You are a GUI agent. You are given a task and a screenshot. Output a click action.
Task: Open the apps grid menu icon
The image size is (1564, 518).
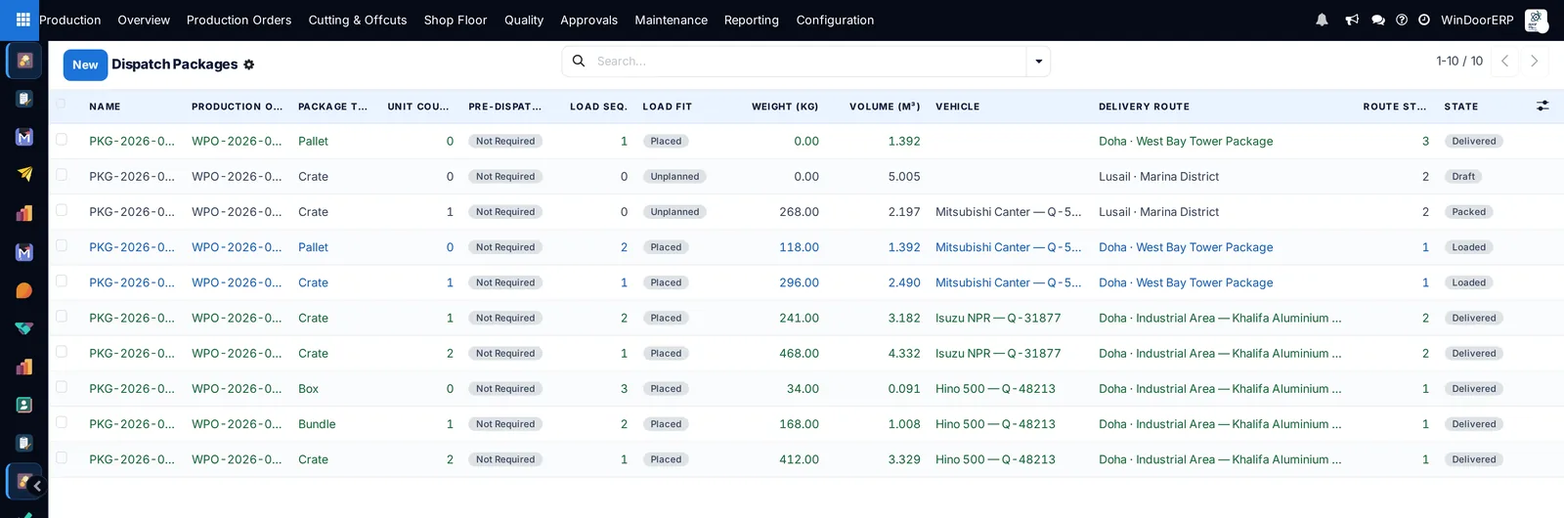22,20
